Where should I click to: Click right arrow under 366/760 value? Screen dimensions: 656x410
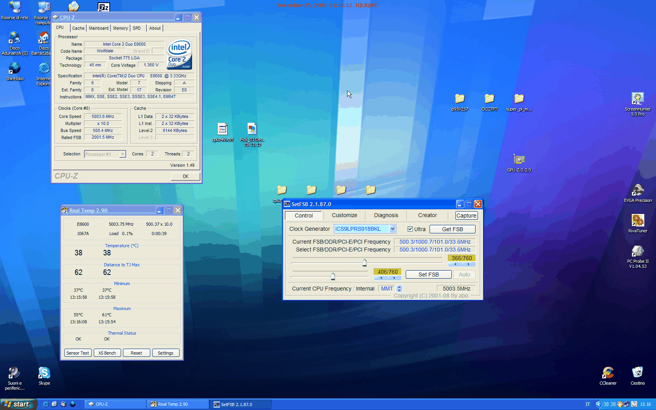click(469, 264)
